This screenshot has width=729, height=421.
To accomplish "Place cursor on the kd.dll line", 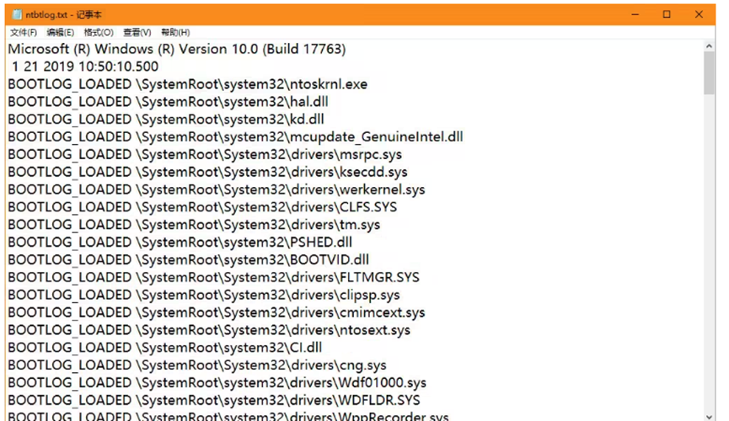I will point(166,120).
